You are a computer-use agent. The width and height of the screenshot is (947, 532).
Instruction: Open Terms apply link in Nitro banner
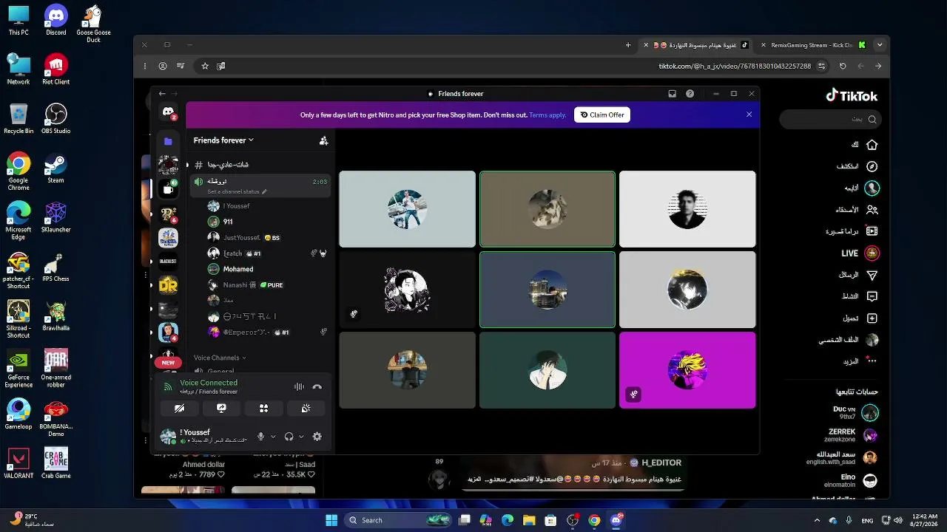click(547, 115)
